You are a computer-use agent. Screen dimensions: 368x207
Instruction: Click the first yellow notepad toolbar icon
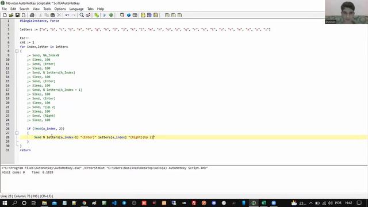(143, 16)
